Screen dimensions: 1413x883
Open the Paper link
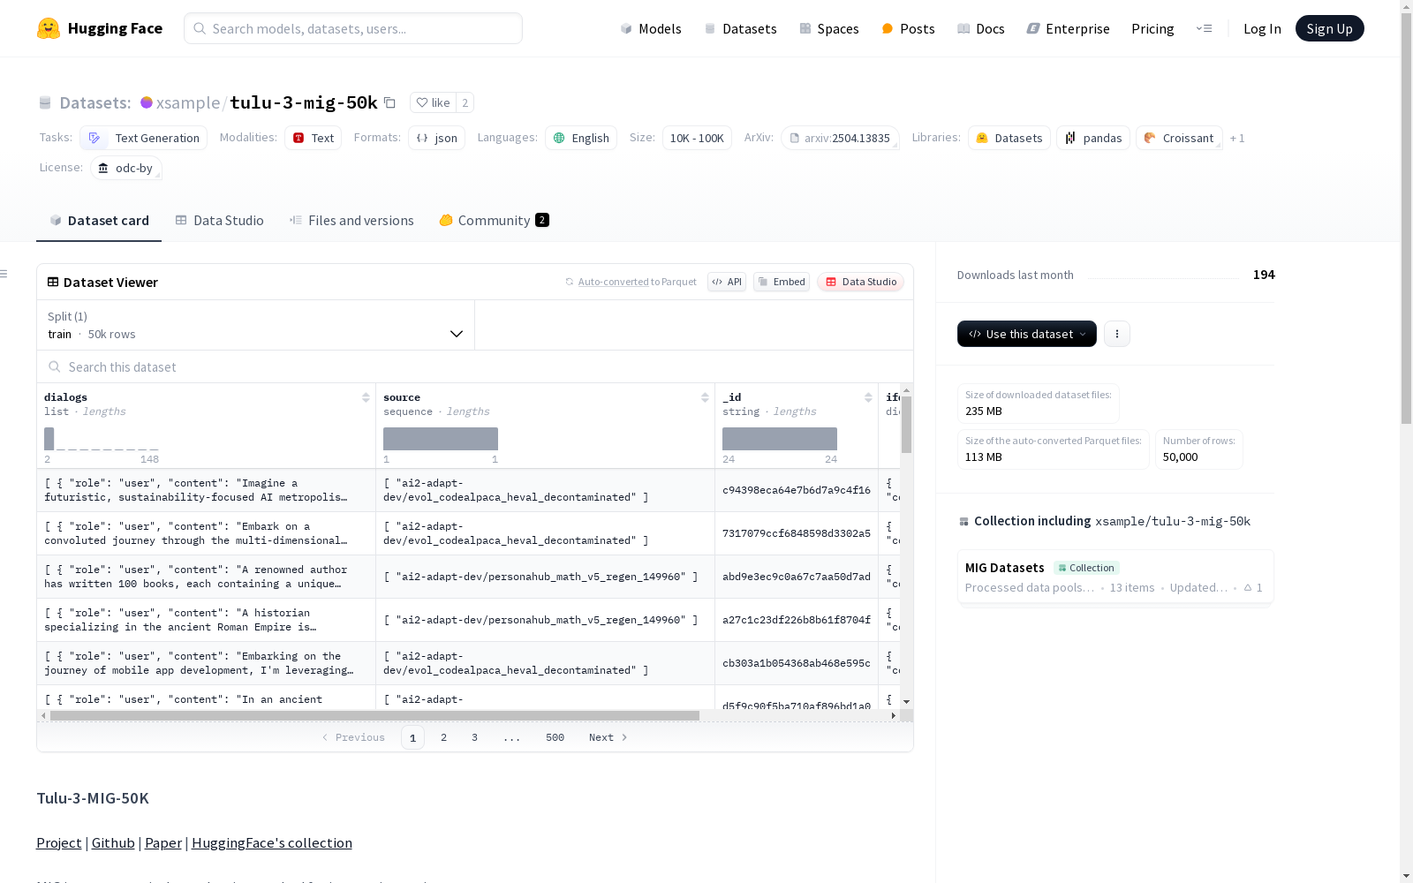pyautogui.click(x=163, y=842)
